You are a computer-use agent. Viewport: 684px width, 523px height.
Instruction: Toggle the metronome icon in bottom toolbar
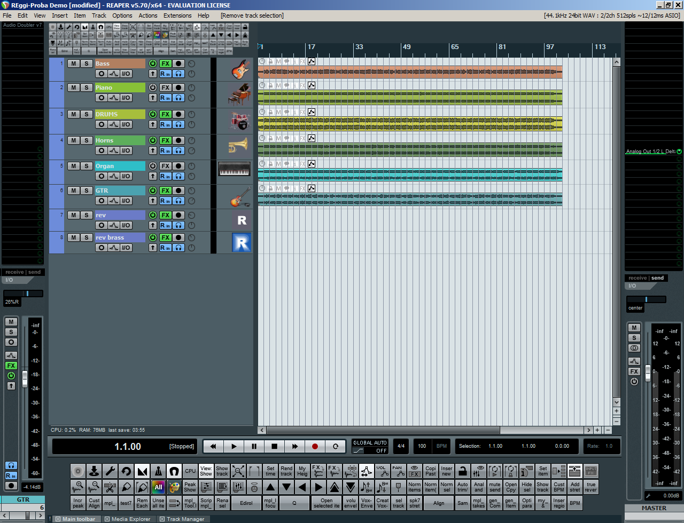(x=158, y=471)
